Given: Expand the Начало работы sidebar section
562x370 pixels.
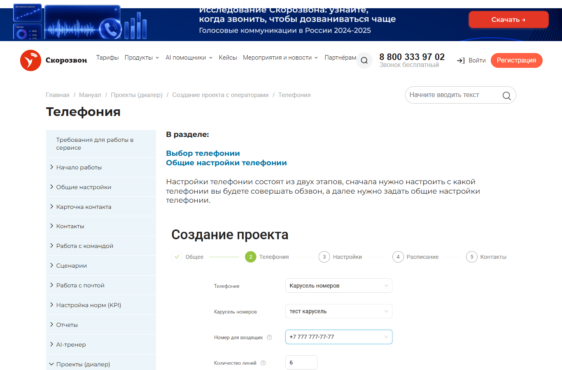Looking at the screenshot, I should point(101,167).
